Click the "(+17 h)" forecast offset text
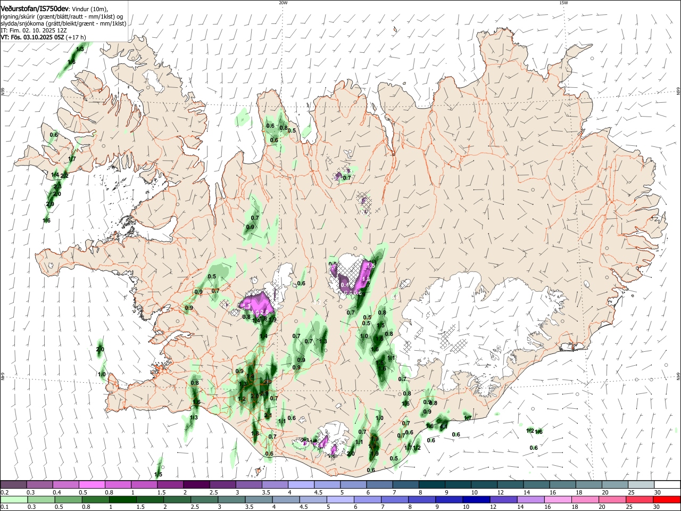 [x=77, y=37]
